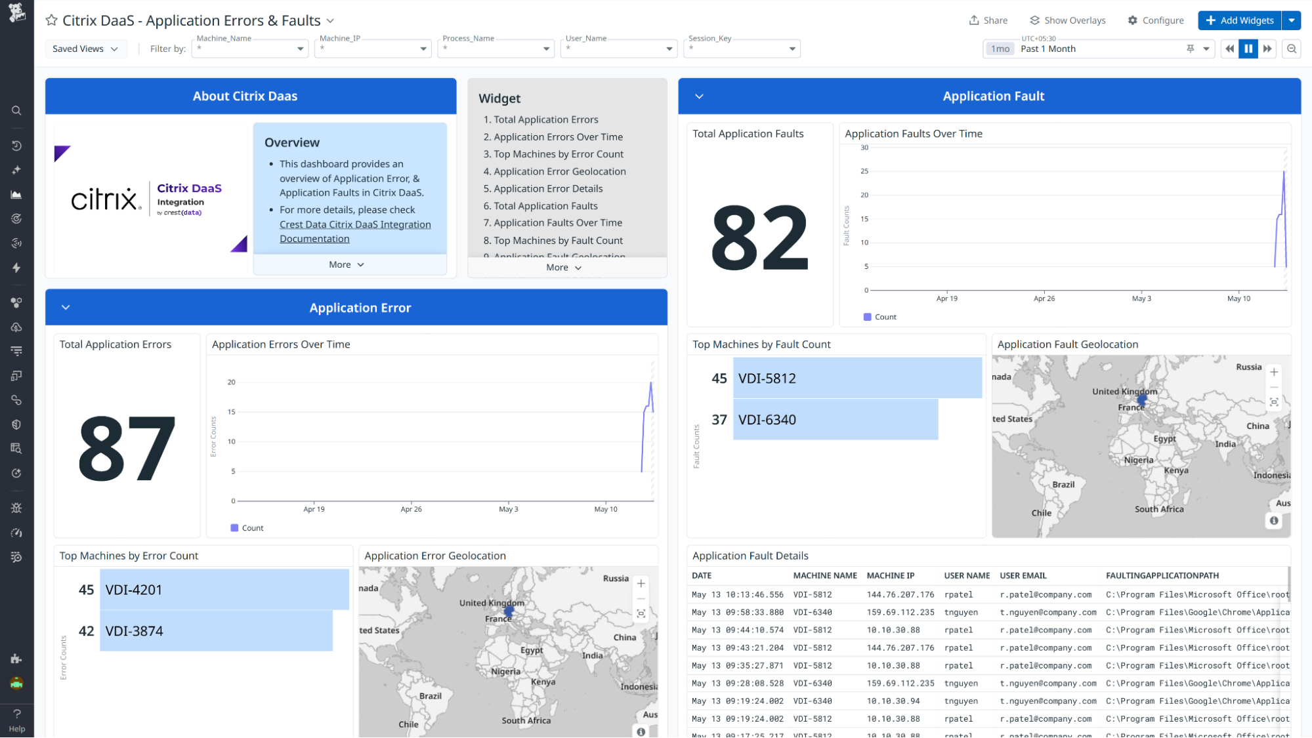The width and height of the screenshot is (1312, 738).
Task: Open the Past 1 Month time dropdown arrow
Action: [1206, 49]
